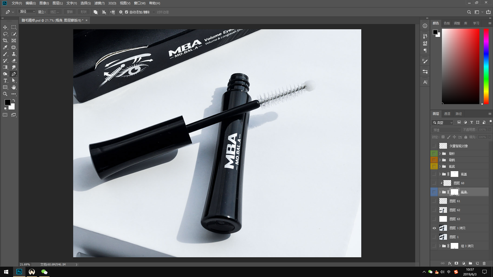493x277 pixels.
Task: Select the Quick Selection tool
Action: pos(14,34)
